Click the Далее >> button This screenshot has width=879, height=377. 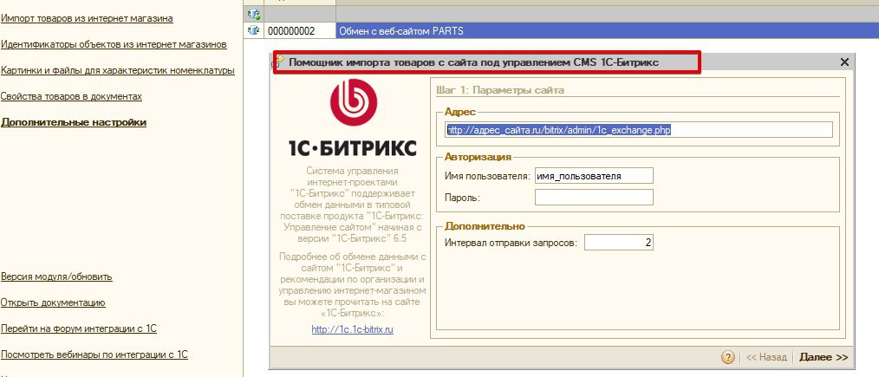coord(824,357)
